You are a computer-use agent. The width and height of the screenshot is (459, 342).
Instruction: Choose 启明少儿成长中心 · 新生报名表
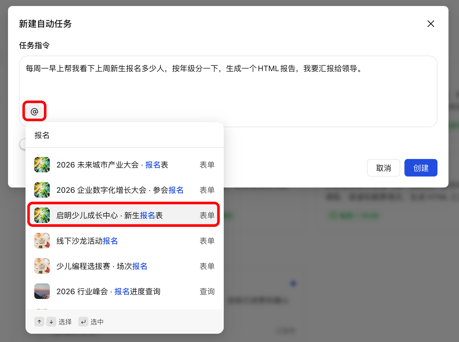(x=124, y=215)
